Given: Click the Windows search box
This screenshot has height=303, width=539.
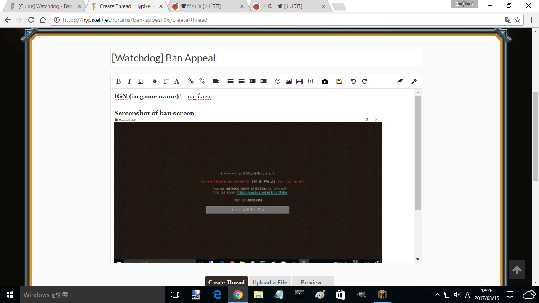Looking at the screenshot, I should (93, 295).
